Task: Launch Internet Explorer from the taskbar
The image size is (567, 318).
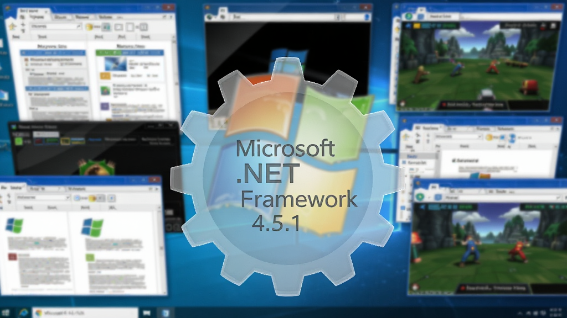Action: (24, 312)
